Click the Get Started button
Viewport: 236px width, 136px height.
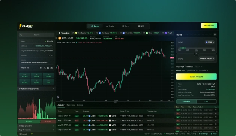209,26
